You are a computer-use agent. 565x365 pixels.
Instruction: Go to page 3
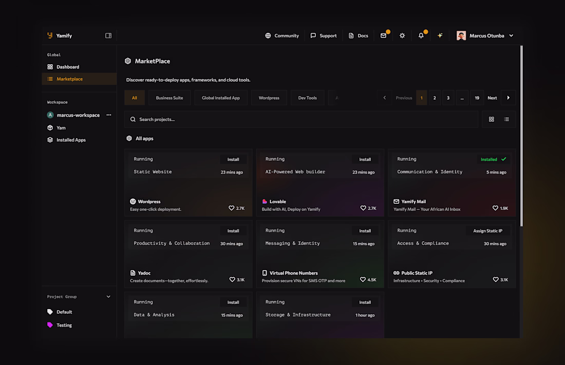[448, 98]
